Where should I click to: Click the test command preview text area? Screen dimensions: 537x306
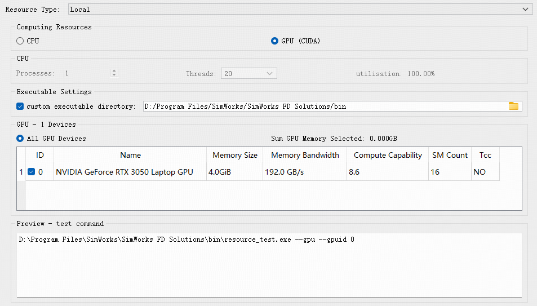click(269, 265)
